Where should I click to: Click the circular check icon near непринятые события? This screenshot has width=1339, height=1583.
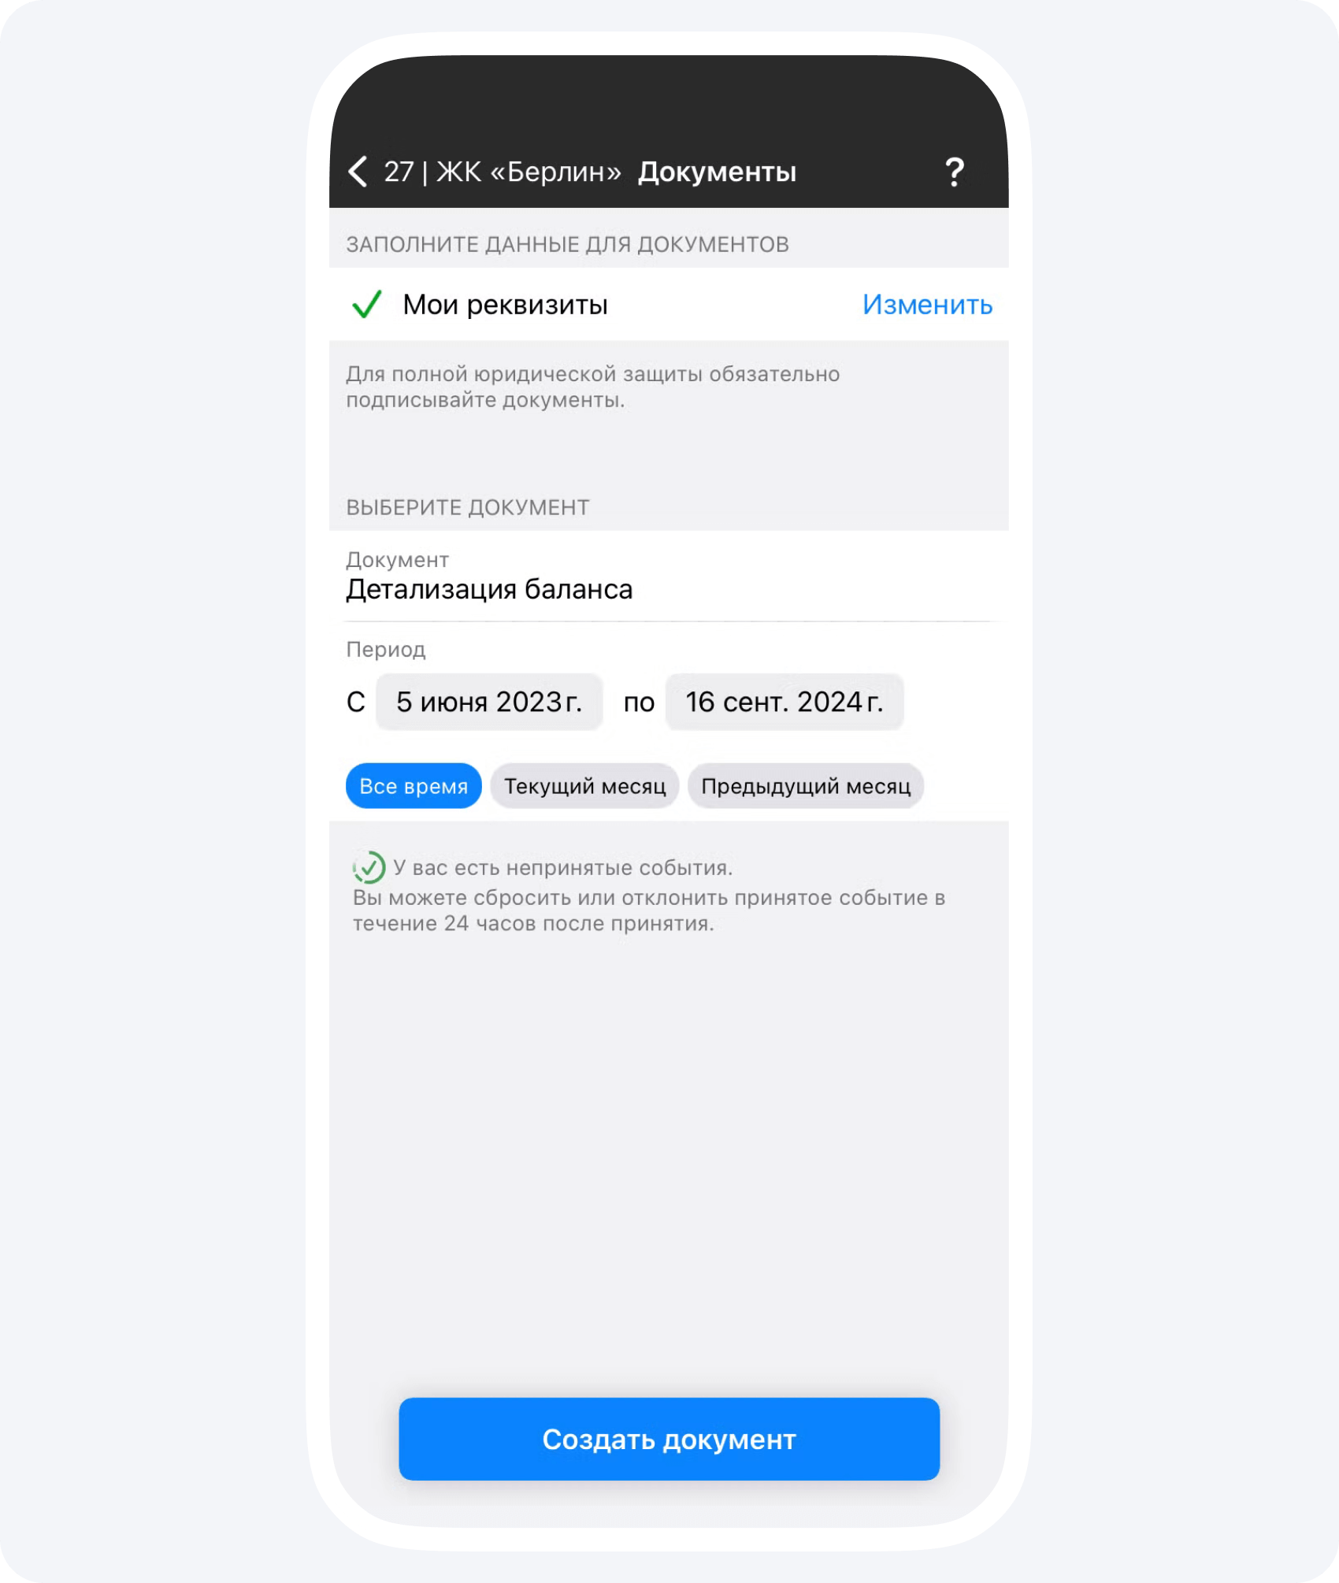(x=369, y=867)
